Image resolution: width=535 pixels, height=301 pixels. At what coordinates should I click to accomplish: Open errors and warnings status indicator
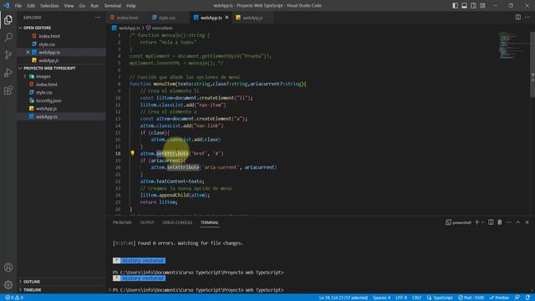[14, 298]
